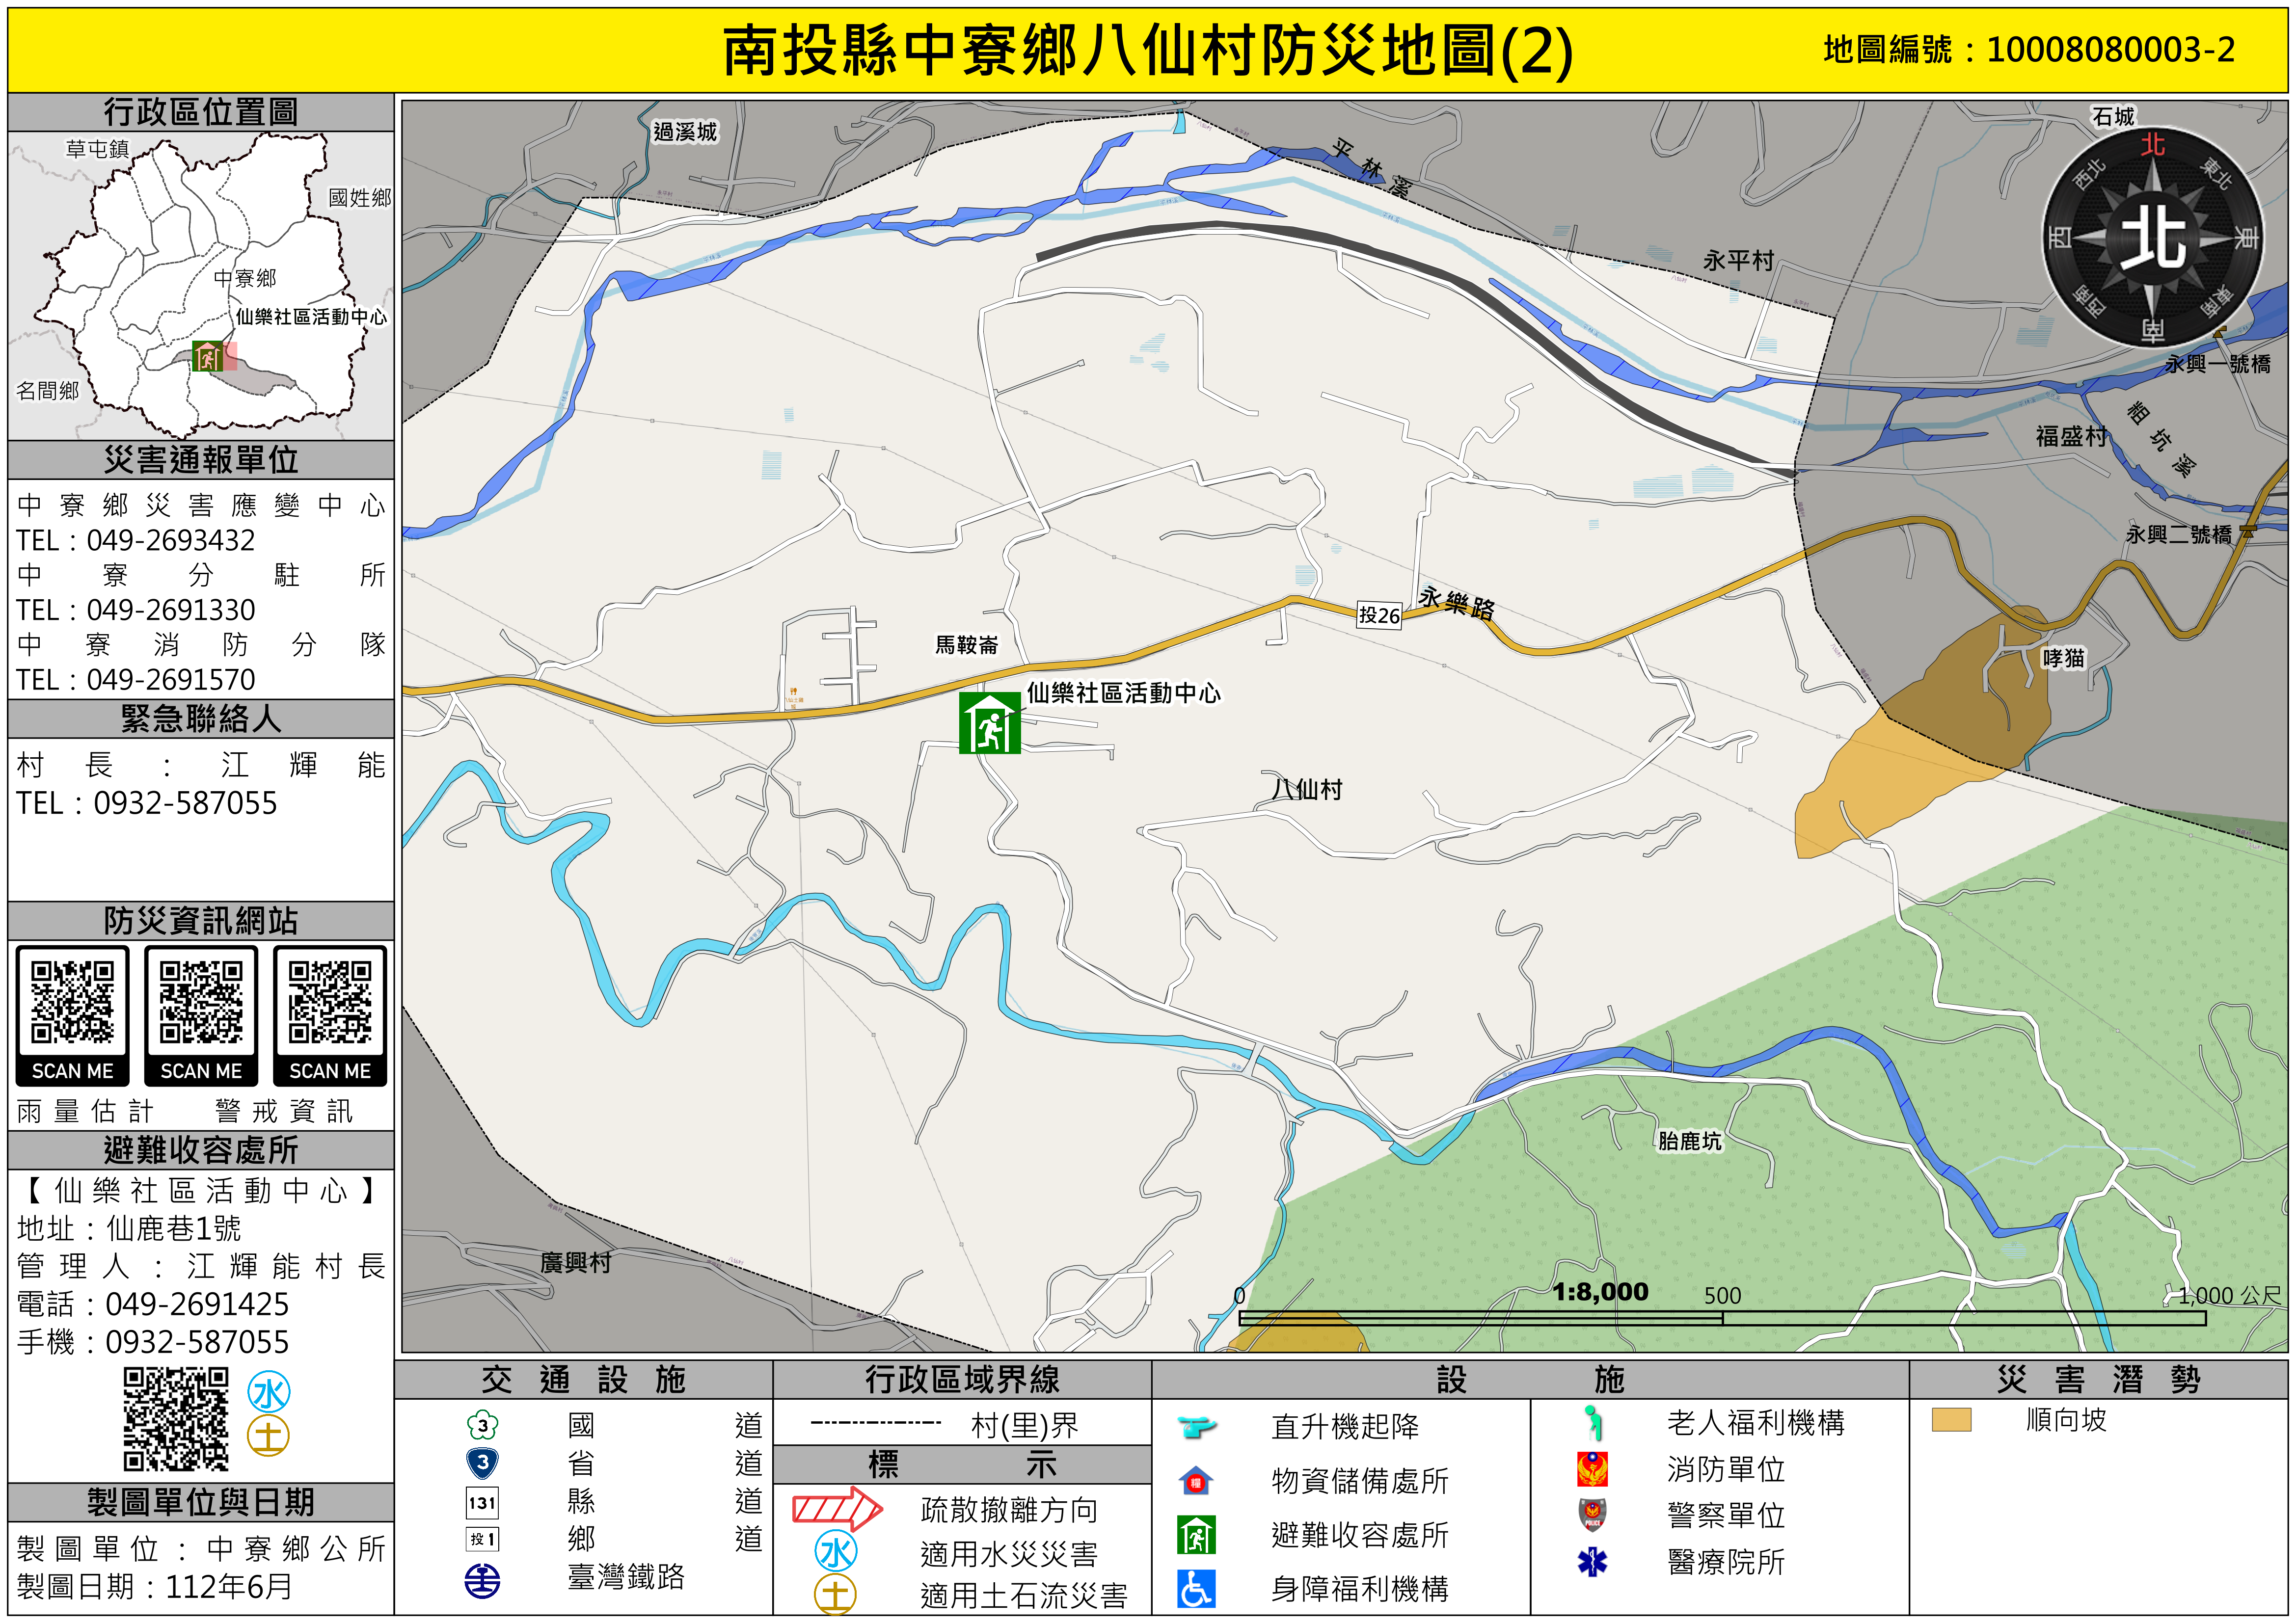Click the shelter QR code beside water symbol

click(176, 1420)
